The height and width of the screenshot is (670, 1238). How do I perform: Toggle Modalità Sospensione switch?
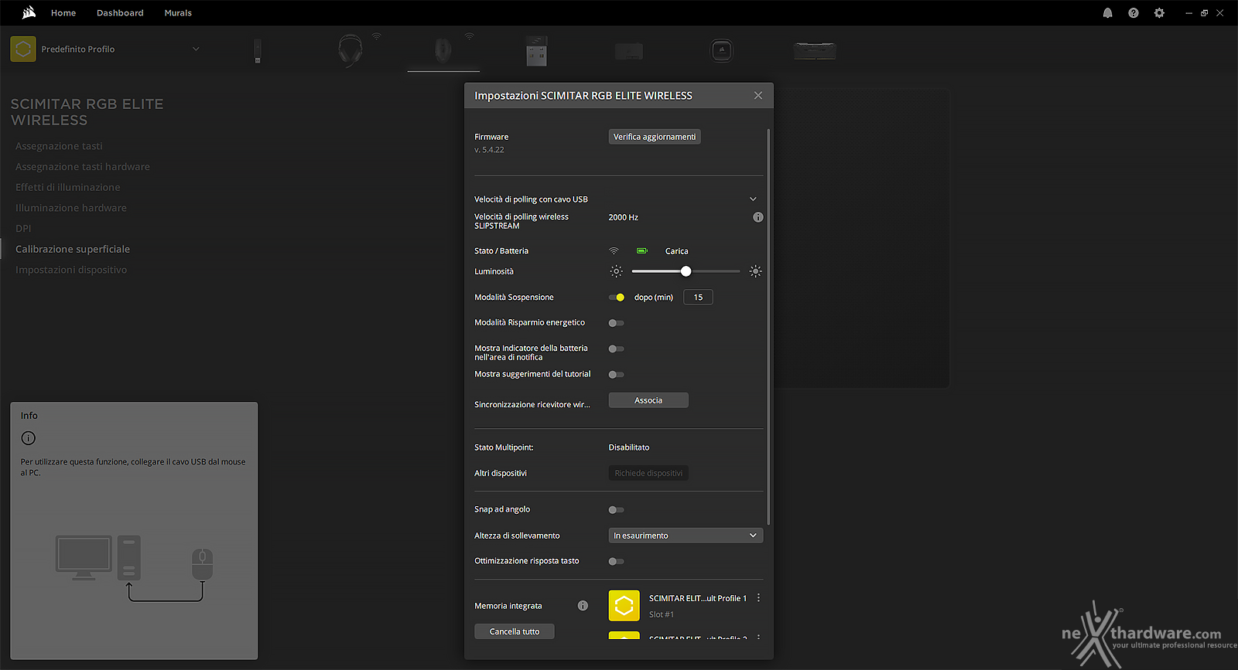(x=617, y=298)
